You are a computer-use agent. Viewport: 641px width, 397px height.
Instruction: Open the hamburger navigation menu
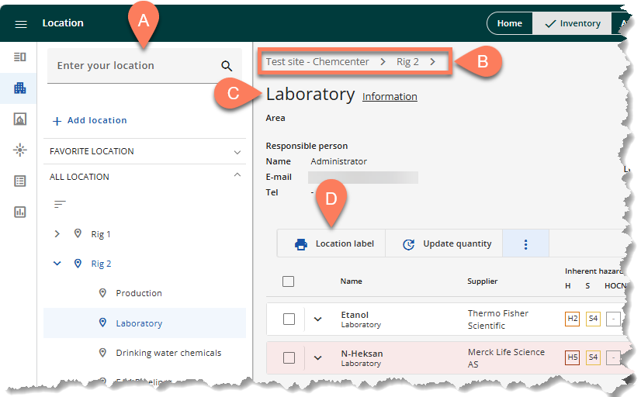click(x=21, y=23)
